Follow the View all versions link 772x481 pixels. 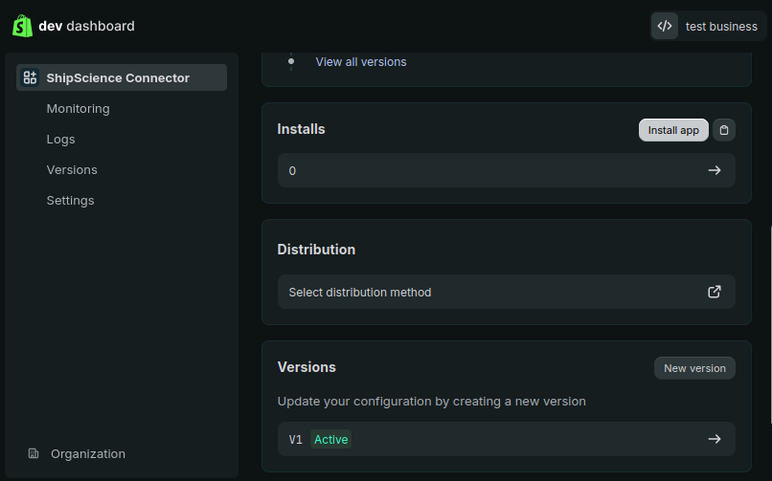pos(361,62)
